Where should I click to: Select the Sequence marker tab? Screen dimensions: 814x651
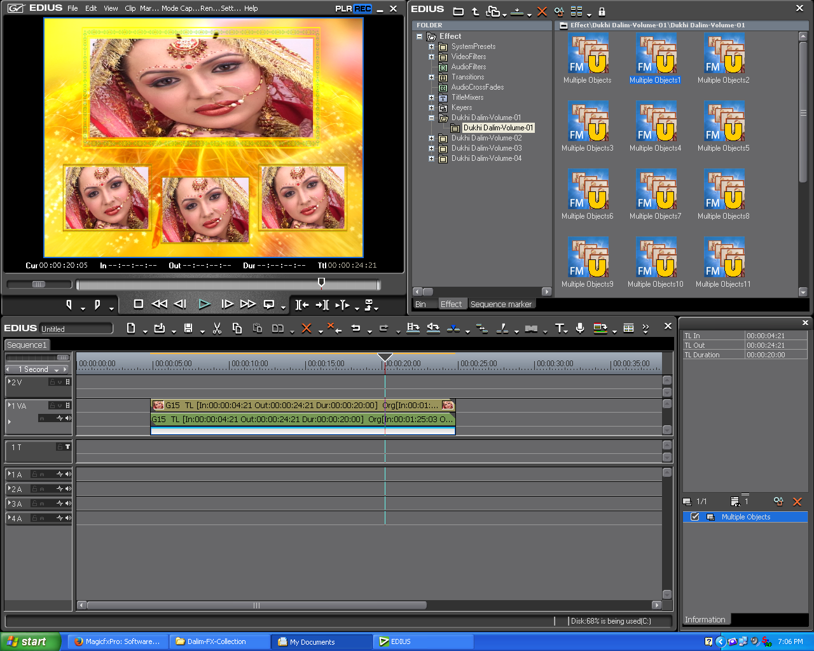(501, 305)
